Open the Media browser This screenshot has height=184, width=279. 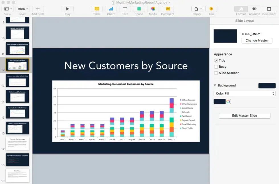coord(153,9)
